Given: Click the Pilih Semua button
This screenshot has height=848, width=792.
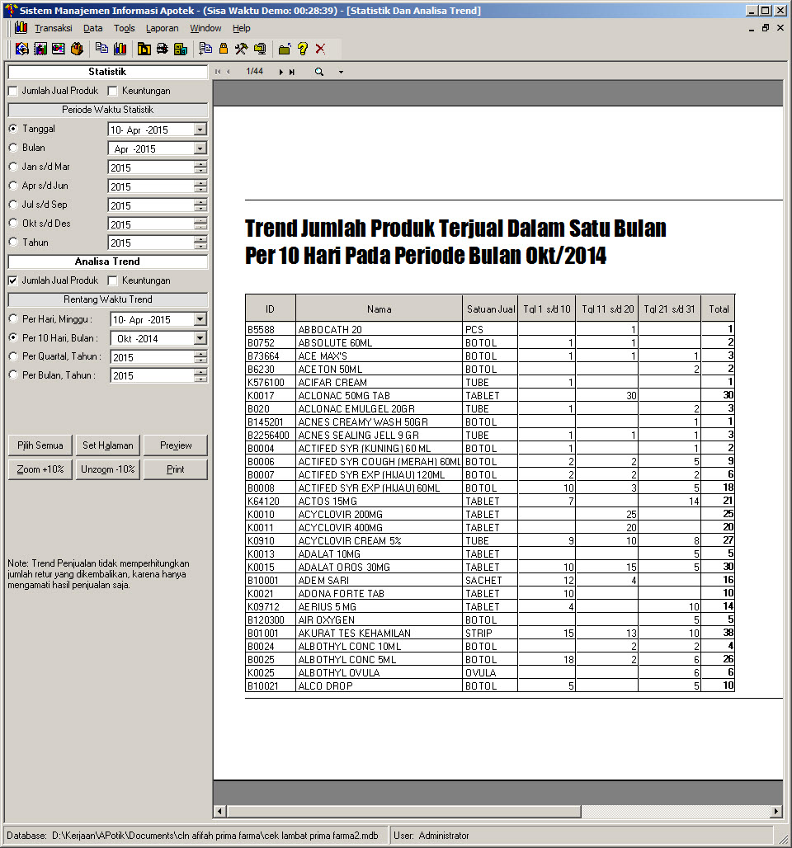Looking at the screenshot, I should tap(40, 445).
